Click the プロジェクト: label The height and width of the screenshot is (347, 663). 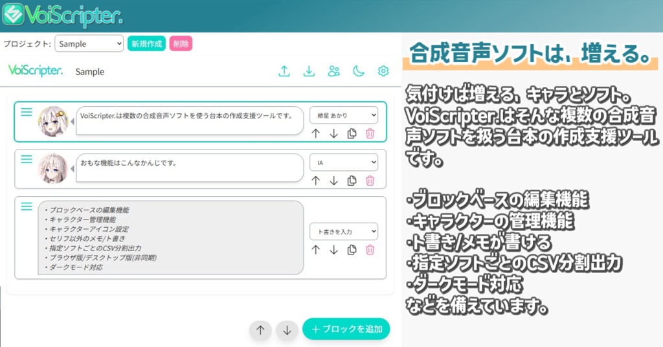27,43
